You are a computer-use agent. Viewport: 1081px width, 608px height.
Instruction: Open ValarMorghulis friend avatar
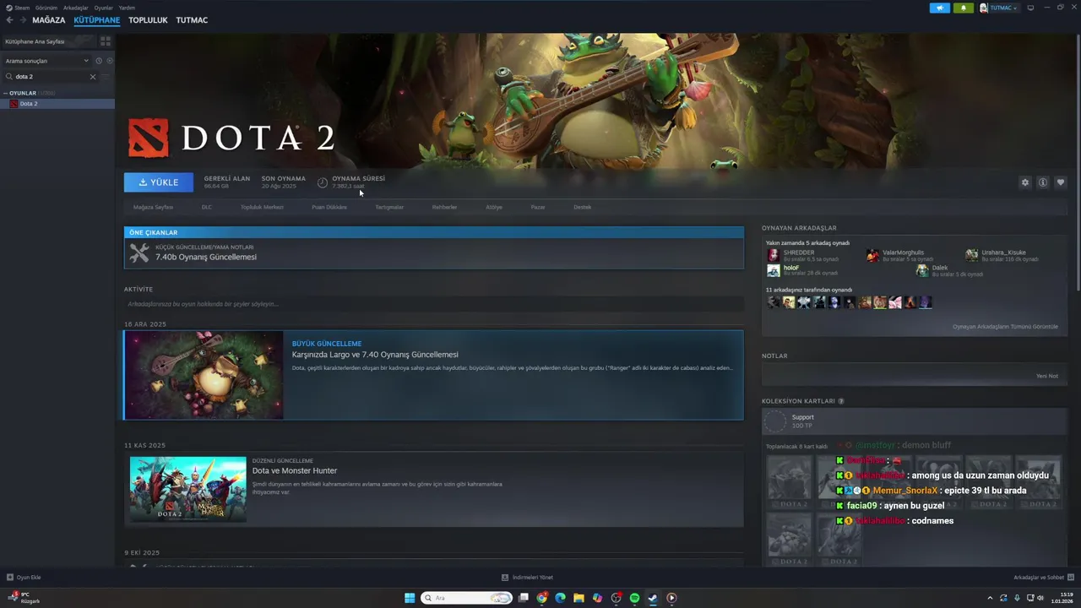click(x=872, y=255)
